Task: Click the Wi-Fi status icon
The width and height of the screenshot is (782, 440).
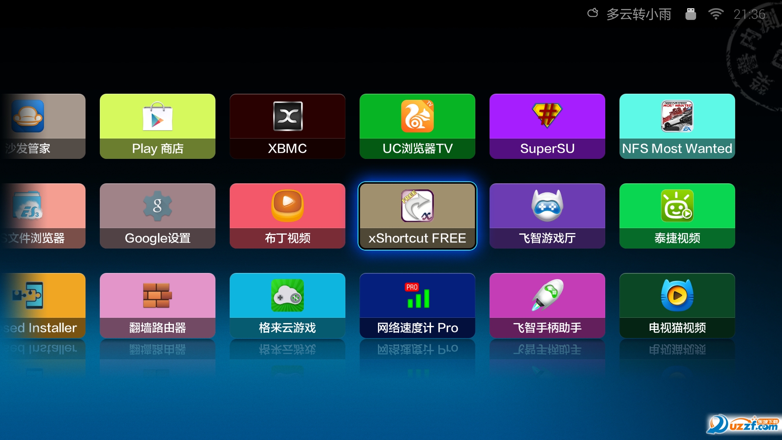Action: click(716, 14)
